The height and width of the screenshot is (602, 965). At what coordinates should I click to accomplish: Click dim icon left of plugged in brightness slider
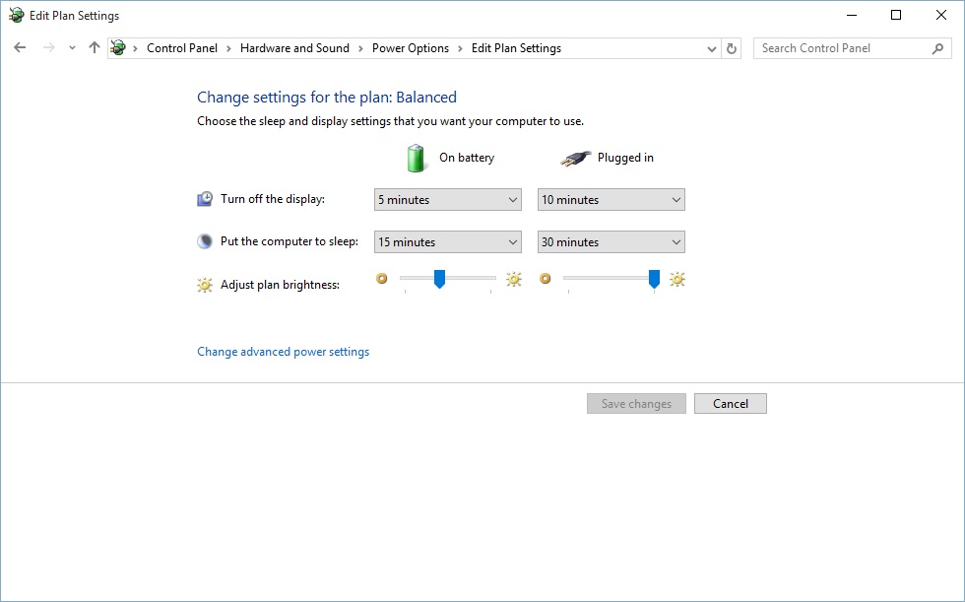click(545, 279)
